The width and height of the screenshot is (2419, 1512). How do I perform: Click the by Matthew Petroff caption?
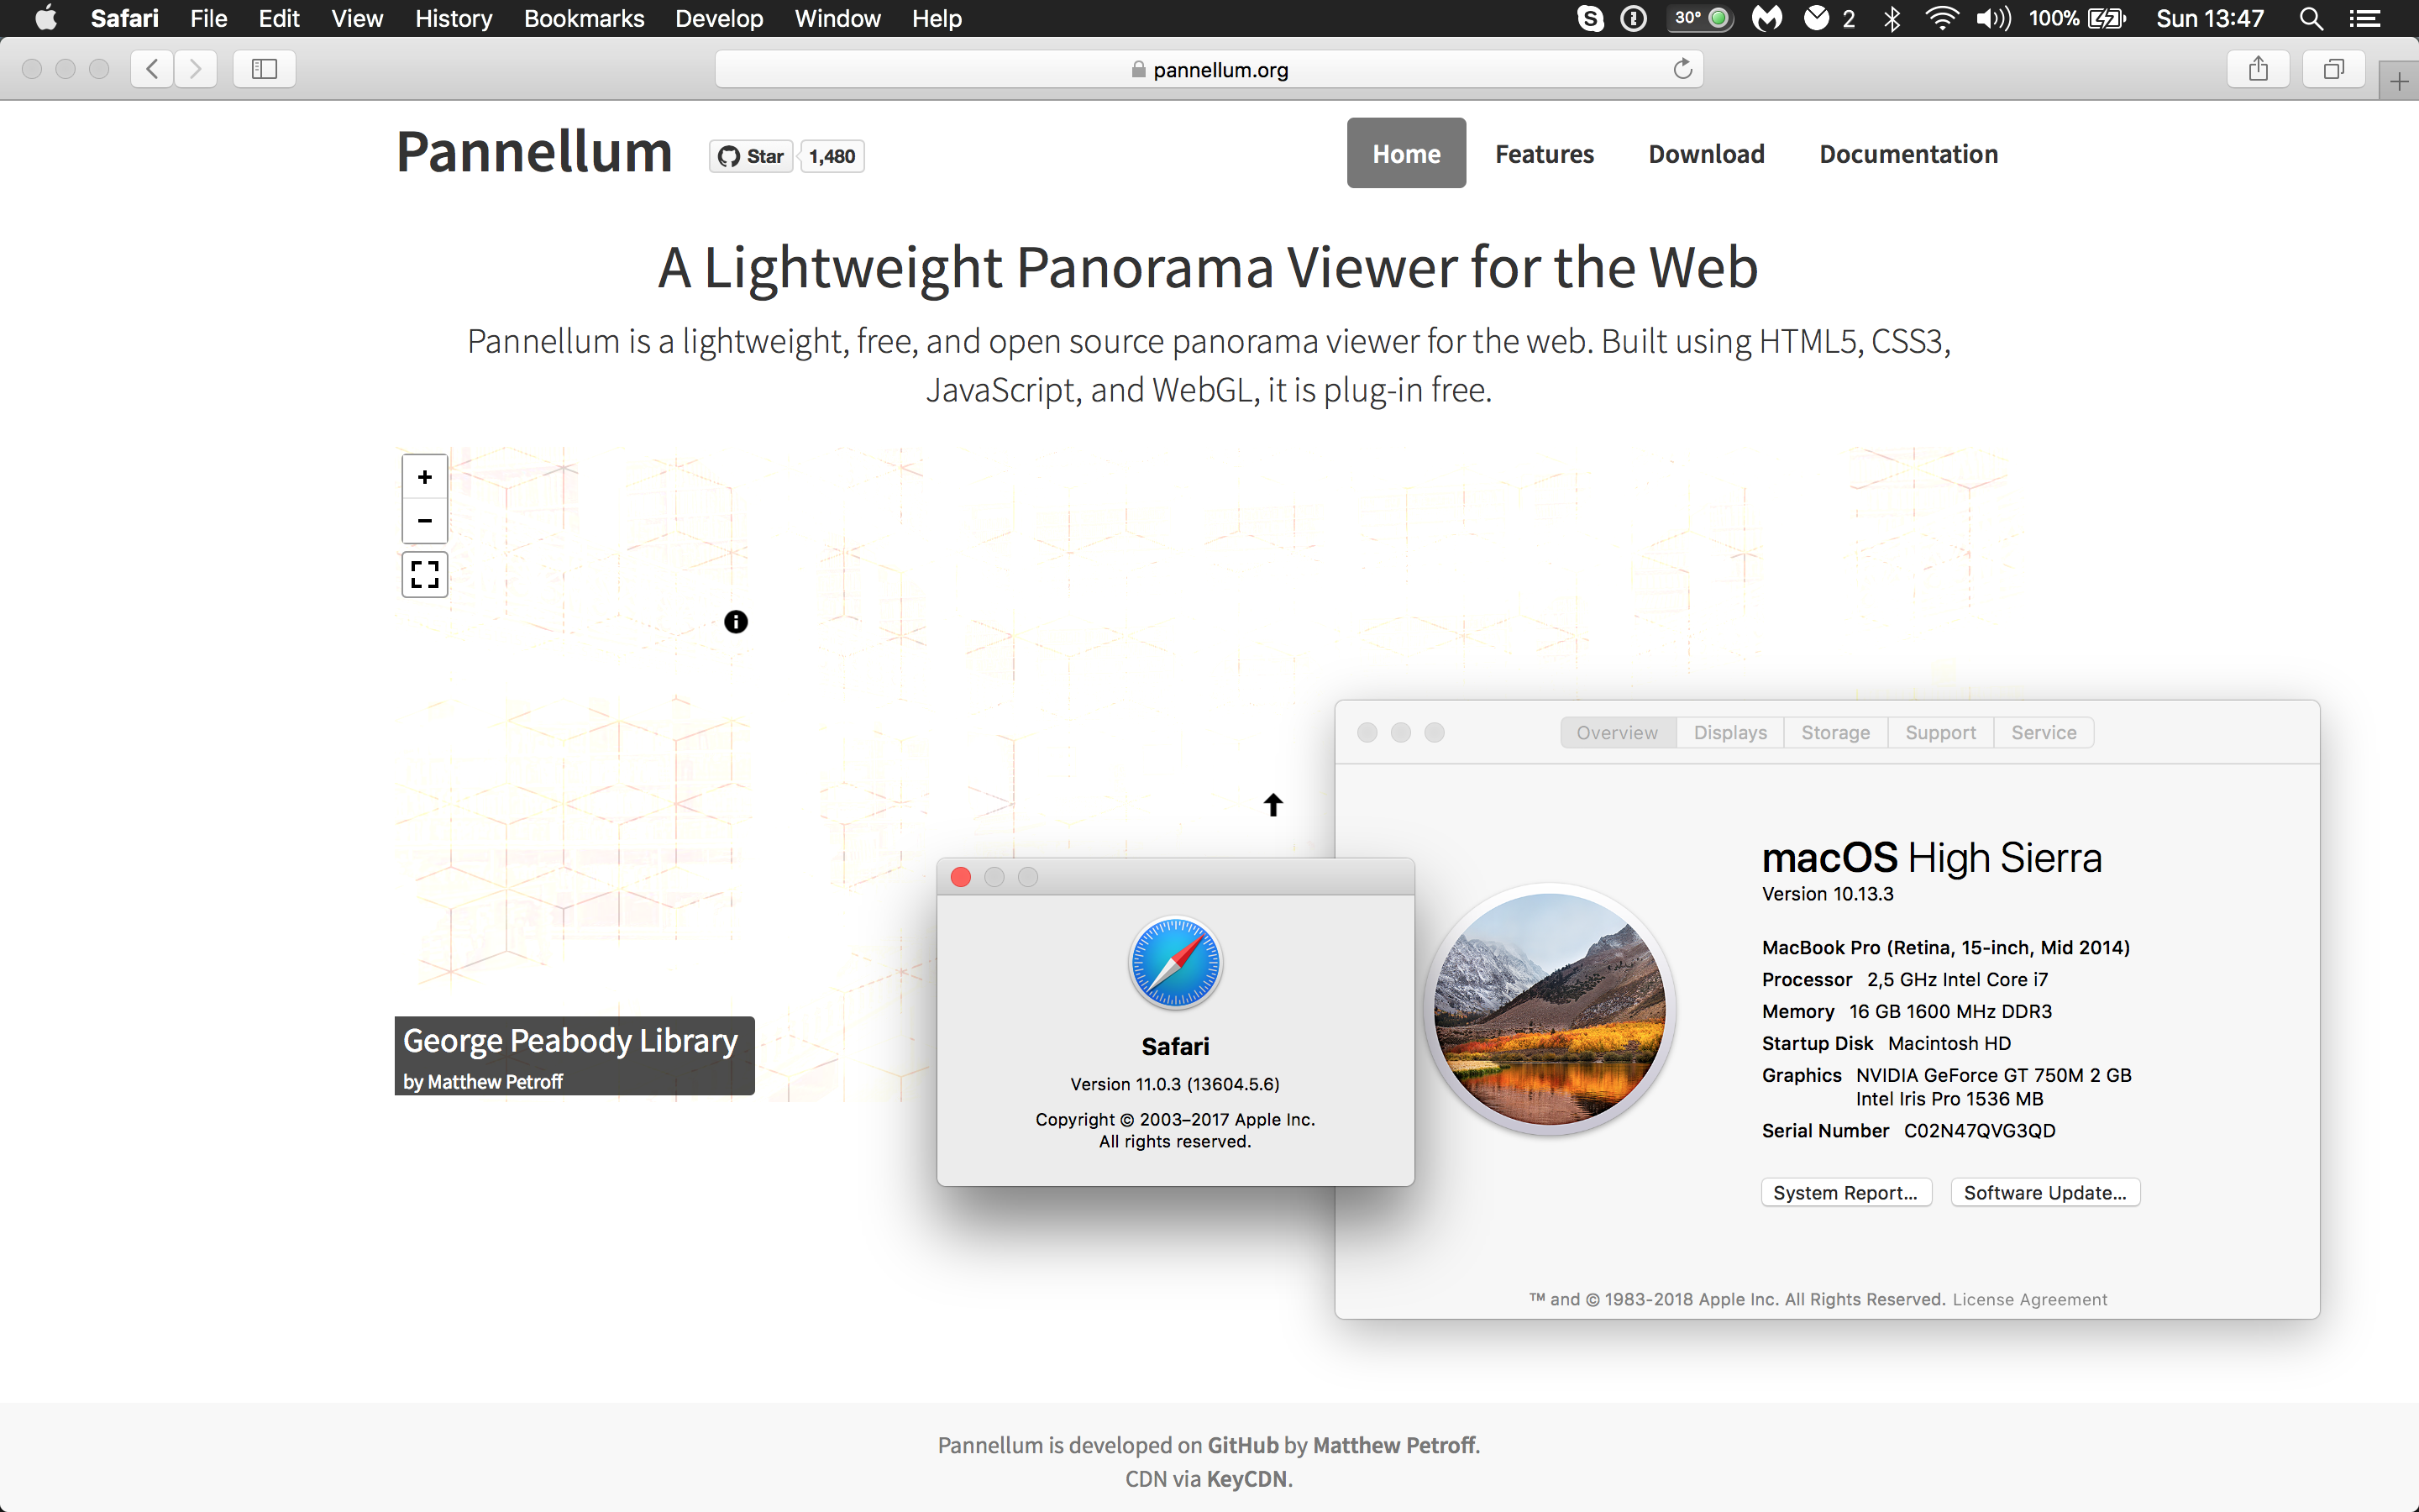pos(483,1081)
